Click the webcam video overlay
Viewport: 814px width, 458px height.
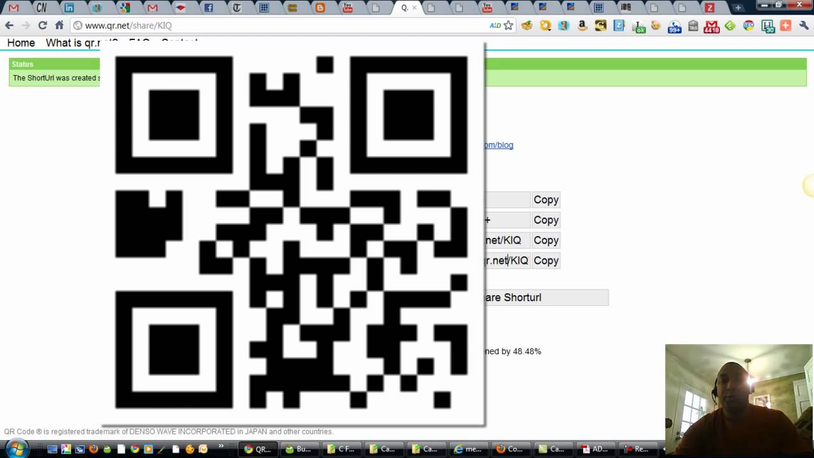tap(738, 401)
